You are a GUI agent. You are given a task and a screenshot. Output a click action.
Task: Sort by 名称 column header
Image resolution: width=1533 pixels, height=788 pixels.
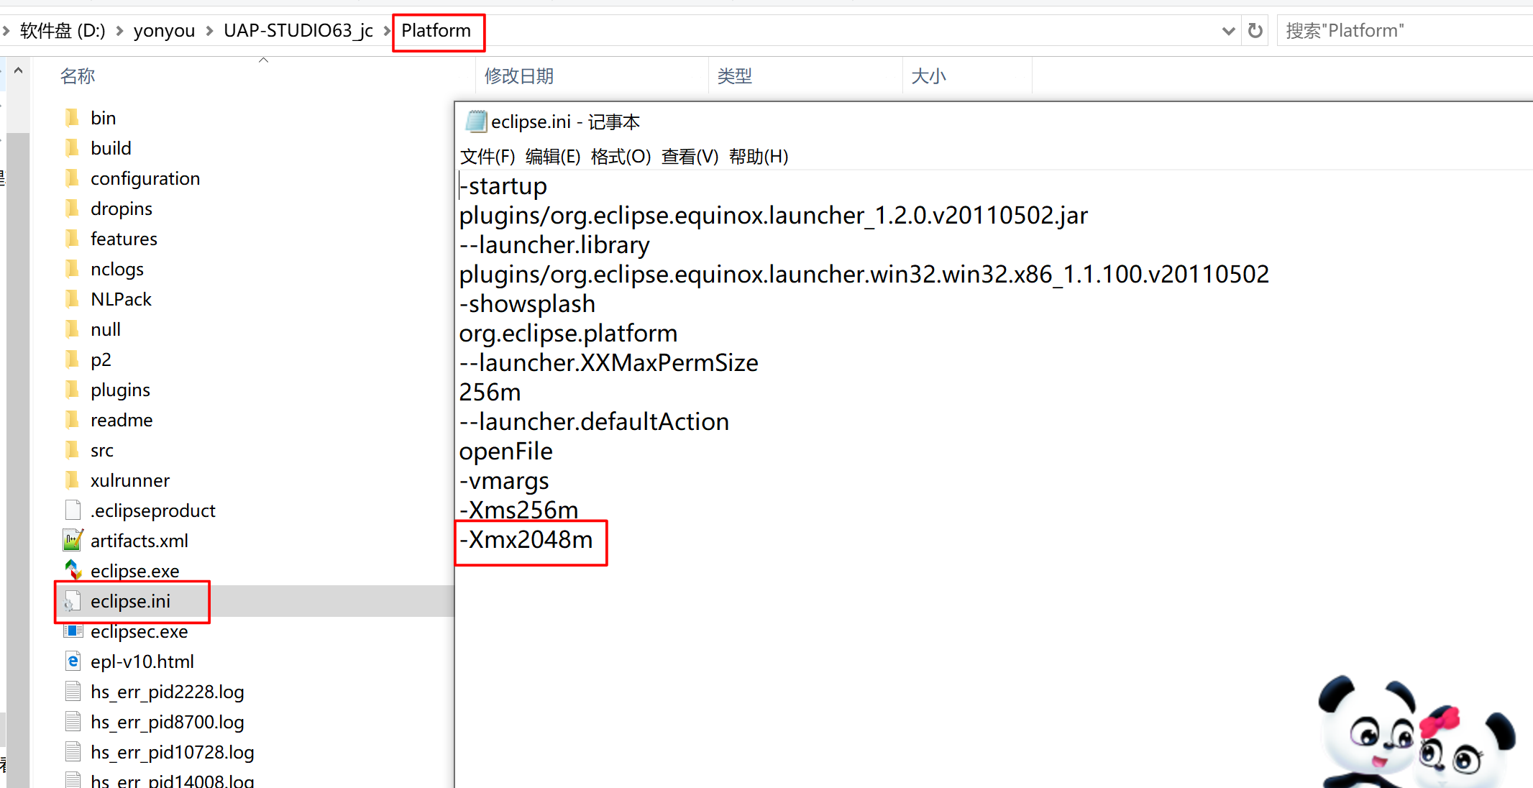click(x=78, y=76)
